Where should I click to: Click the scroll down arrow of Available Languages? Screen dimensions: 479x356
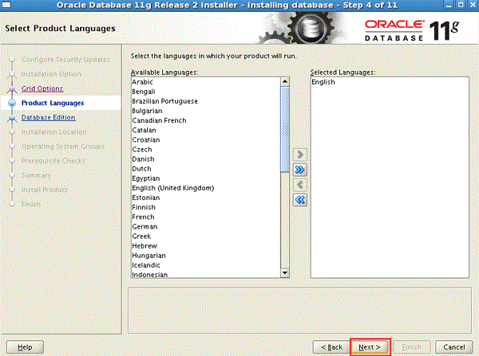point(285,273)
